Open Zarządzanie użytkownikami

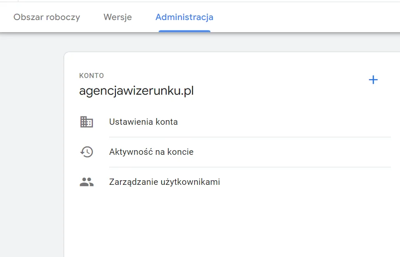(x=165, y=182)
